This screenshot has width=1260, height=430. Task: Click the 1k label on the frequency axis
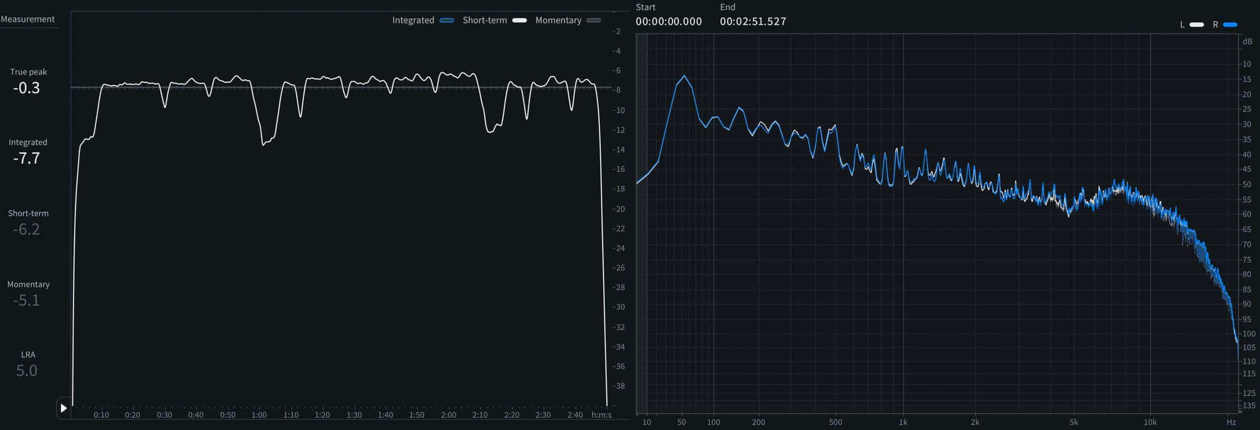903,422
